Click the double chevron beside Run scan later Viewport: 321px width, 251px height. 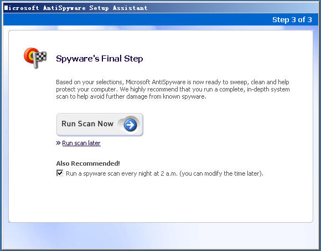(58, 143)
